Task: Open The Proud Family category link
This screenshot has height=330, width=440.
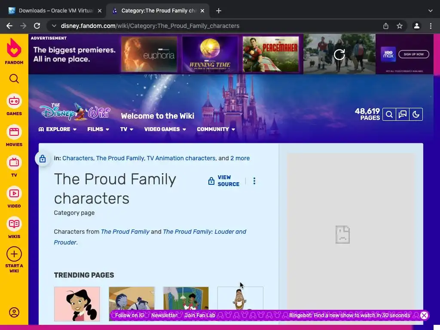Action: [x=120, y=158]
